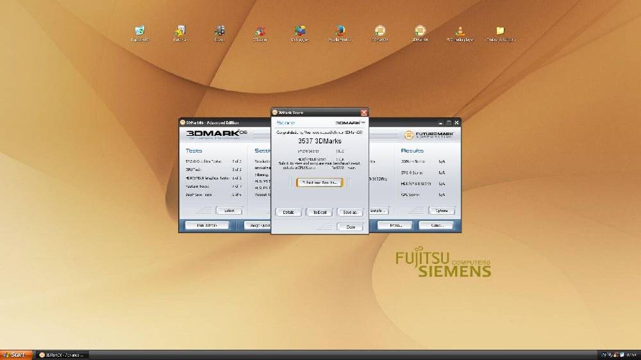This screenshot has height=360, width=641.
Task: Click Save as in the score dialog
Action: pyautogui.click(x=351, y=212)
